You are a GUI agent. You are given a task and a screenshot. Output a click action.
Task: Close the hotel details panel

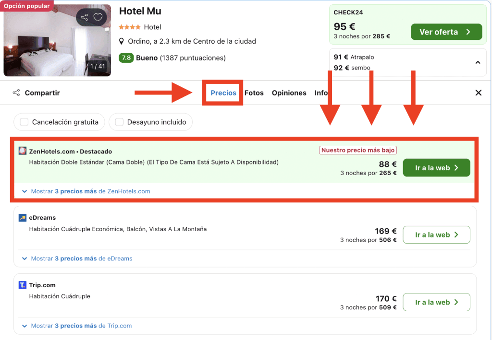pyautogui.click(x=479, y=93)
